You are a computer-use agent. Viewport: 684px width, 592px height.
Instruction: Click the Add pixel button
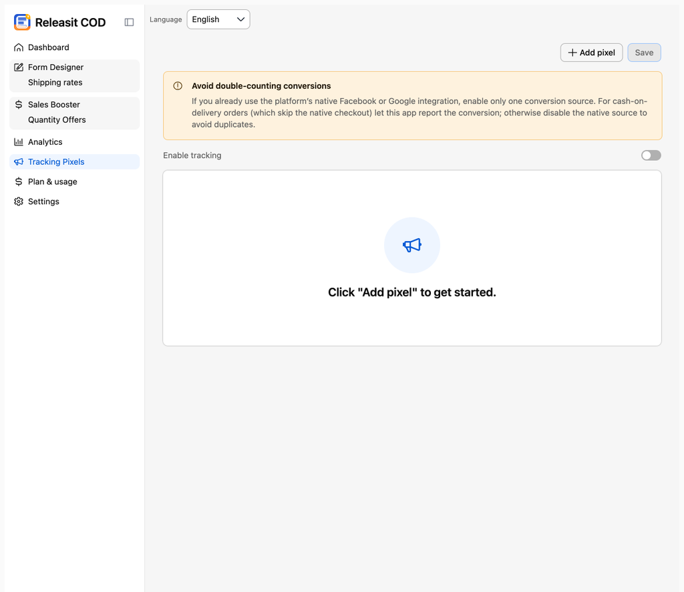pyautogui.click(x=591, y=53)
